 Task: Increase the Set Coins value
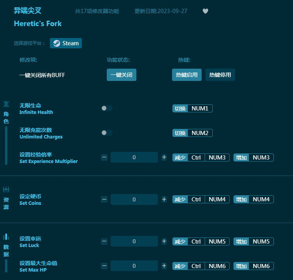coord(164,199)
